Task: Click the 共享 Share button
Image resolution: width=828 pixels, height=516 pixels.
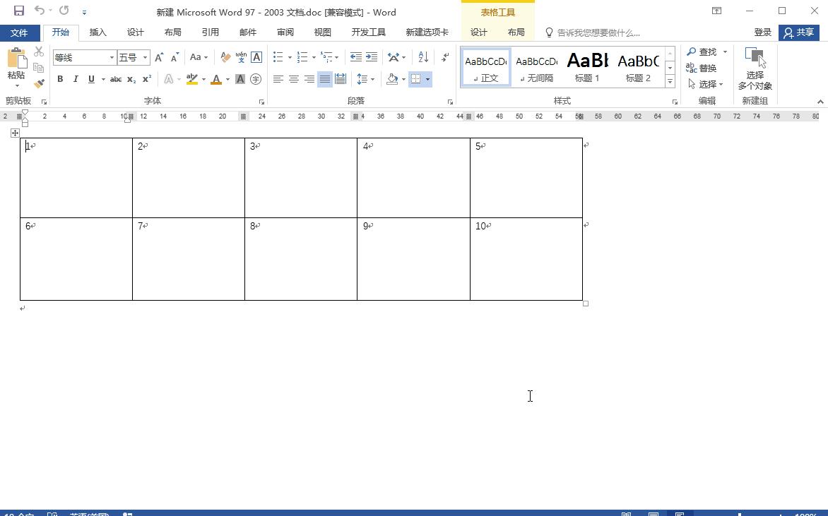Action: pos(799,32)
